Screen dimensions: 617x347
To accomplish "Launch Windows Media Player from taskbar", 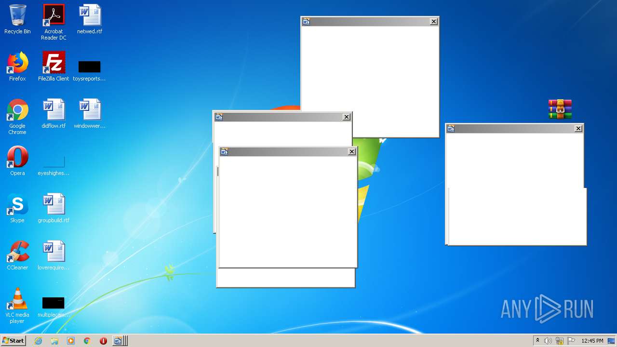I will [x=71, y=341].
